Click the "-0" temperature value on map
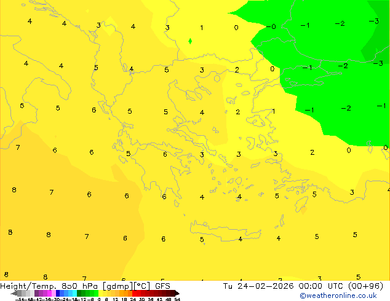 tap(272, 27)
